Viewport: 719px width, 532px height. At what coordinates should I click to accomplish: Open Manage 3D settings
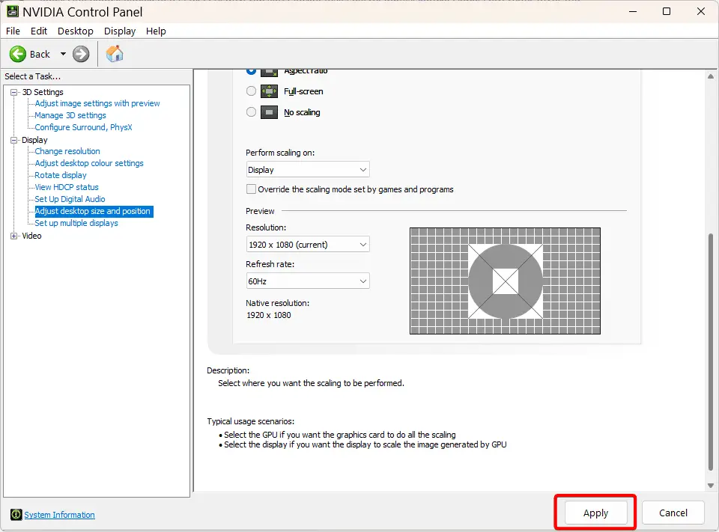pos(70,115)
